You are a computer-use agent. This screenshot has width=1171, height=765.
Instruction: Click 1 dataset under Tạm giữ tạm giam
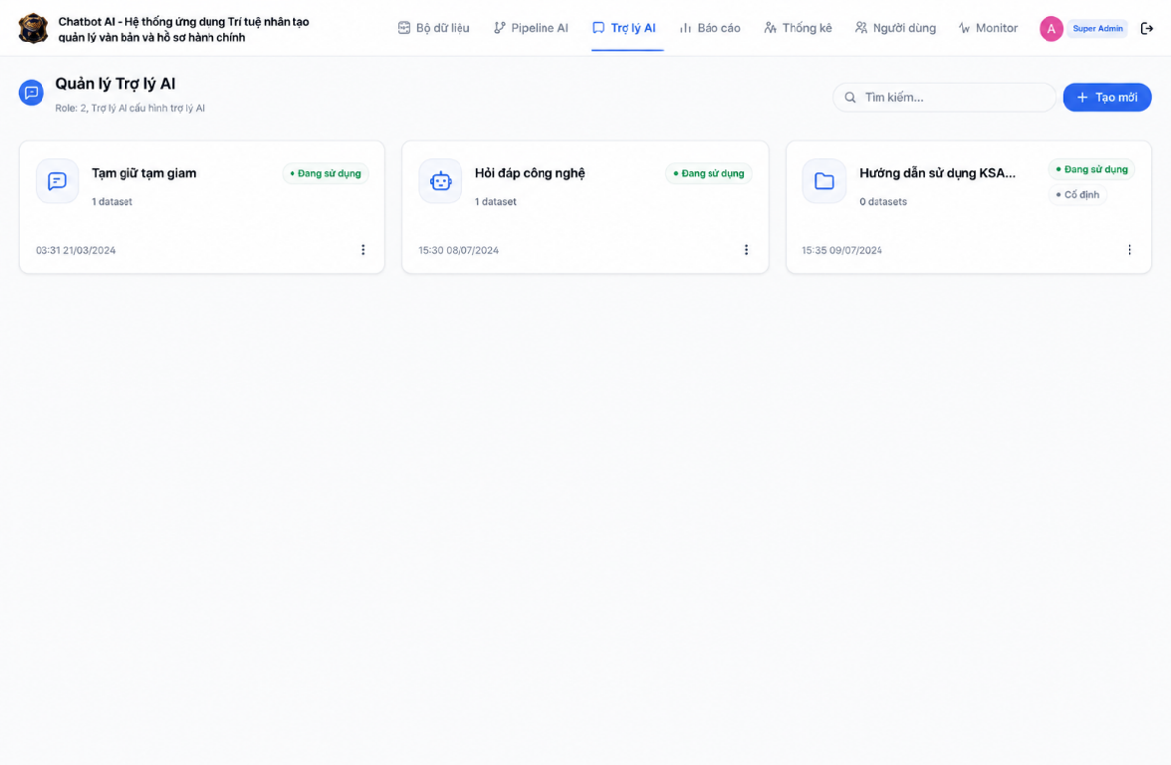pyautogui.click(x=112, y=202)
